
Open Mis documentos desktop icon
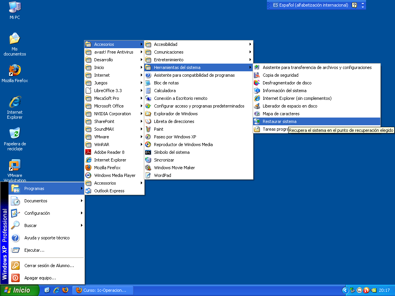click(15, 44)
